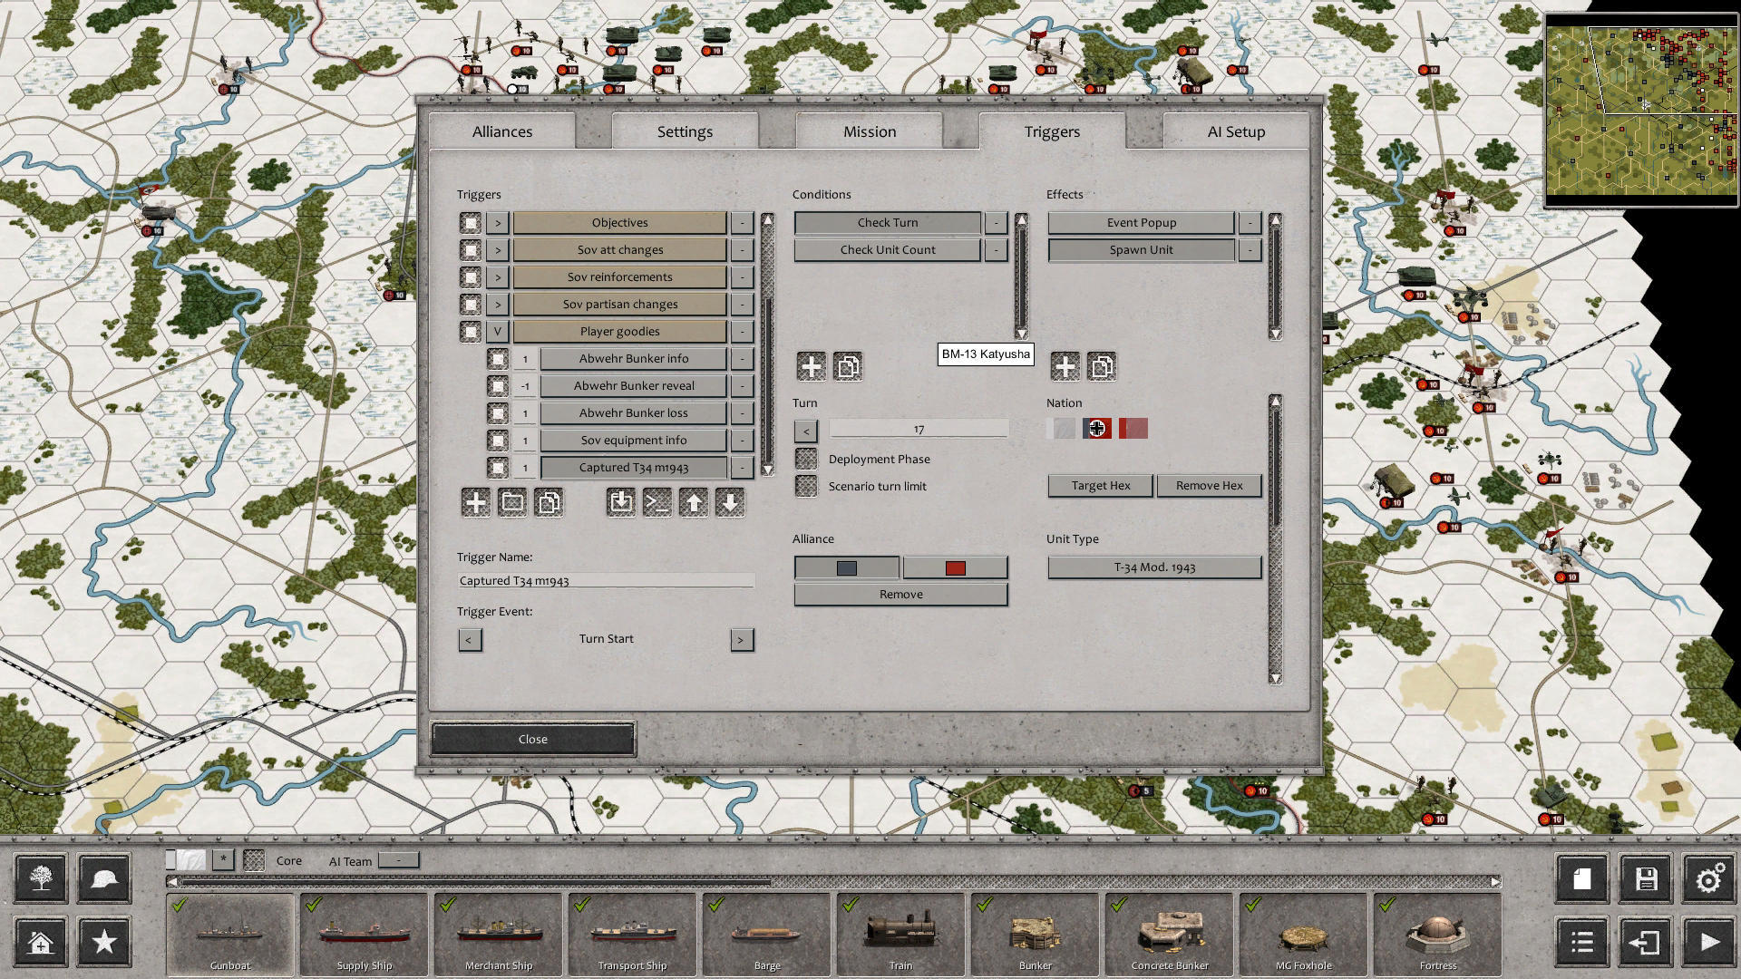Choose the blue alliance swatch

click(x=847, y=567)
